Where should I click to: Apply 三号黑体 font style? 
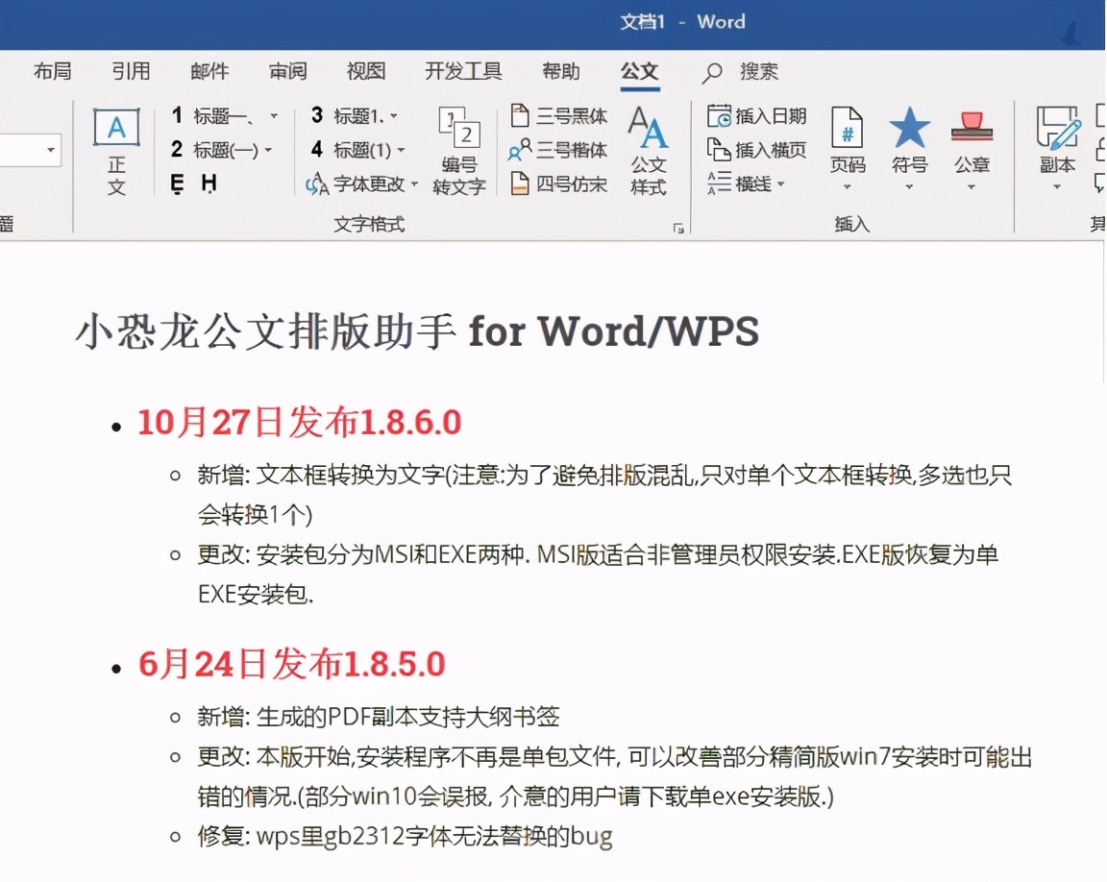[559, 115]
